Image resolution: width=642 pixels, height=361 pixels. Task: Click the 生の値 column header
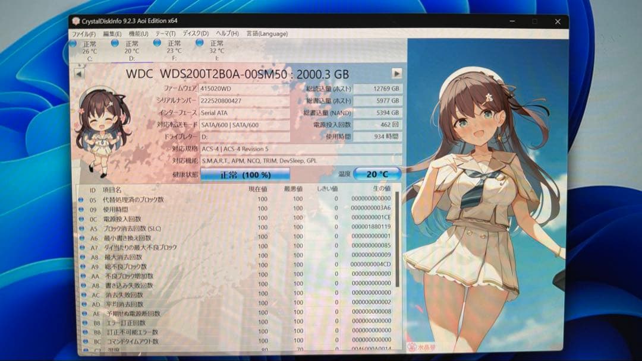[x=382, y=188]
